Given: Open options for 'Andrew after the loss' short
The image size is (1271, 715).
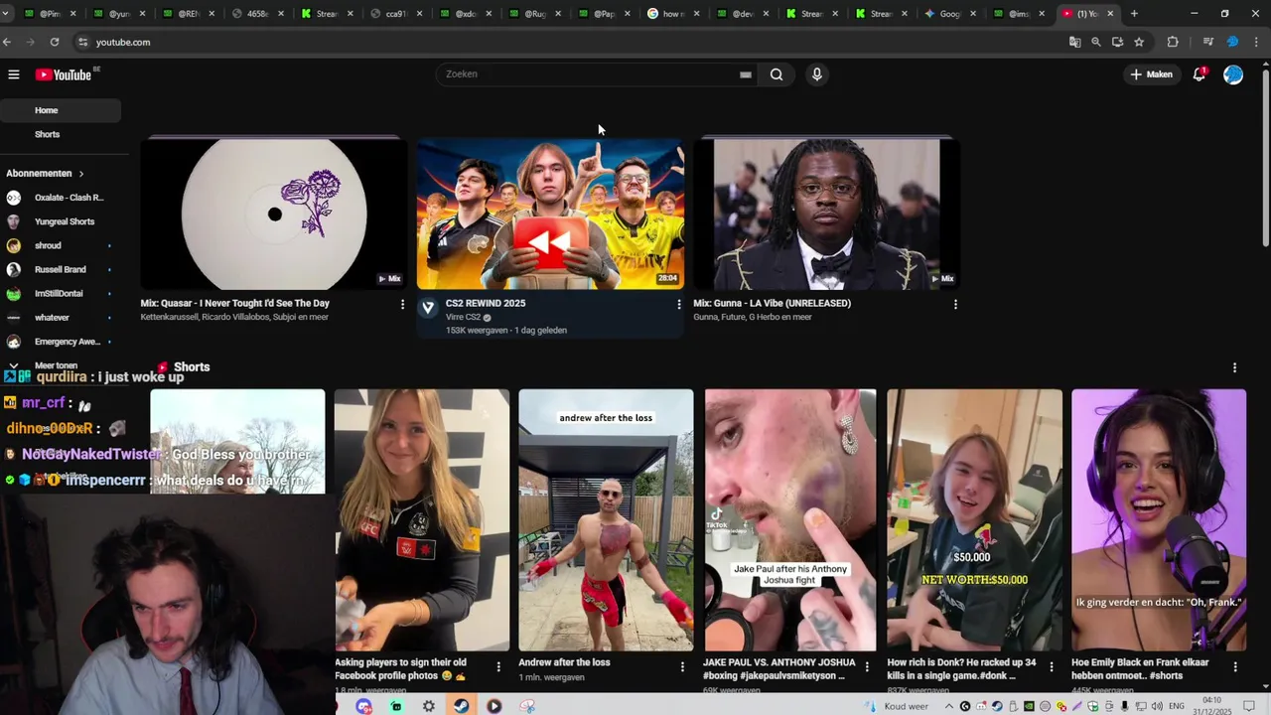Looking at the screenshot, I should point(682,666).
